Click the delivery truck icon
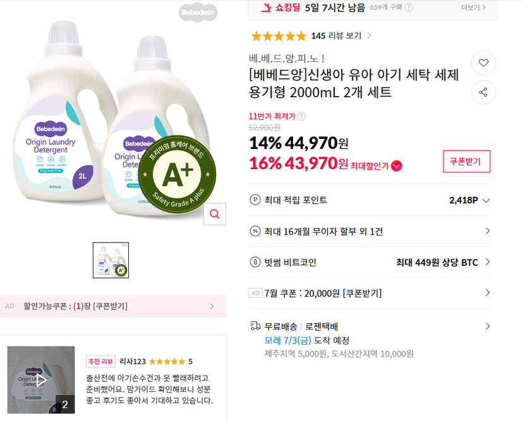The image size is (523, 421). [255, 326]
